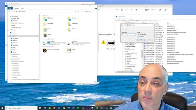The height and width of the screenshot is (110, 196).
Task: Expand the ServiceProvider registry key
Action: click(x=124, y=45)
